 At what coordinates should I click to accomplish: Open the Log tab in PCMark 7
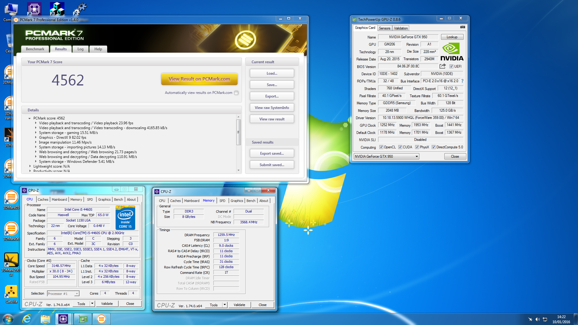coord(80,49)
